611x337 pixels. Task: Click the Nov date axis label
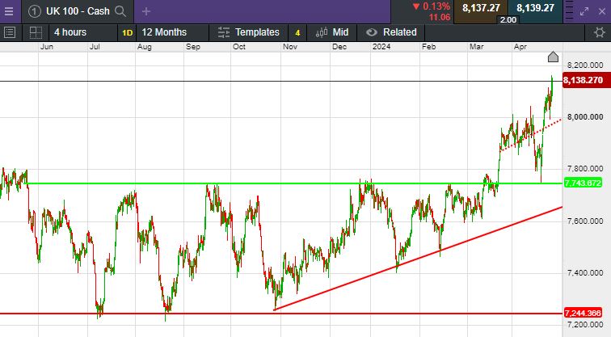pos(290,47)
